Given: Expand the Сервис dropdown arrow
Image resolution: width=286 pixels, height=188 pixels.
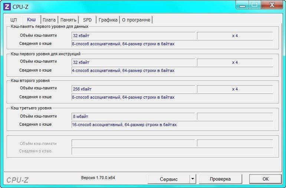Looking at the screenshot, I should coord(193,179).
